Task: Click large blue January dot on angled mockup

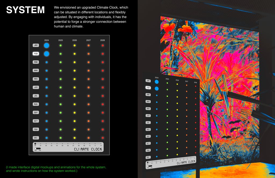Action: coord(157,82)
